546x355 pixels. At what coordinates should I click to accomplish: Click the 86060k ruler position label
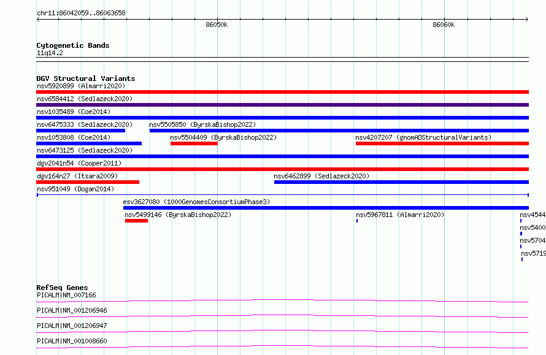(444, 25)
